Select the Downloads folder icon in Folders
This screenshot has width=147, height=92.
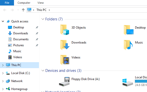(65, 45)
